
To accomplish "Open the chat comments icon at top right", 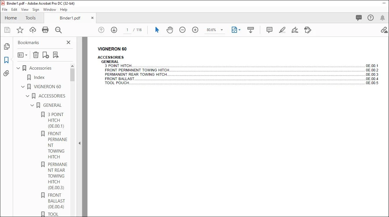I will [x=359, y=18].
